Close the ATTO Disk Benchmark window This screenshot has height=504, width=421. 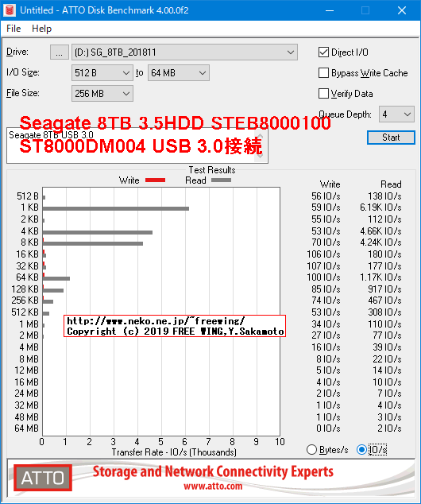402,10
